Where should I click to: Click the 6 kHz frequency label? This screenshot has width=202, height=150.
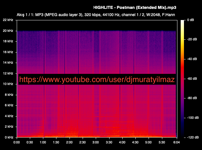coord(9,105)
